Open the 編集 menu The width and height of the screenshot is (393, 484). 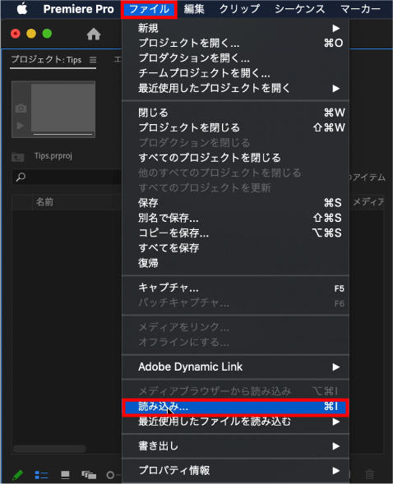click(x=194, y=9)
